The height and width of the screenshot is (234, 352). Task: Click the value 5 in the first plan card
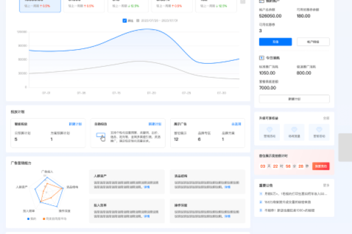[16, 139]
